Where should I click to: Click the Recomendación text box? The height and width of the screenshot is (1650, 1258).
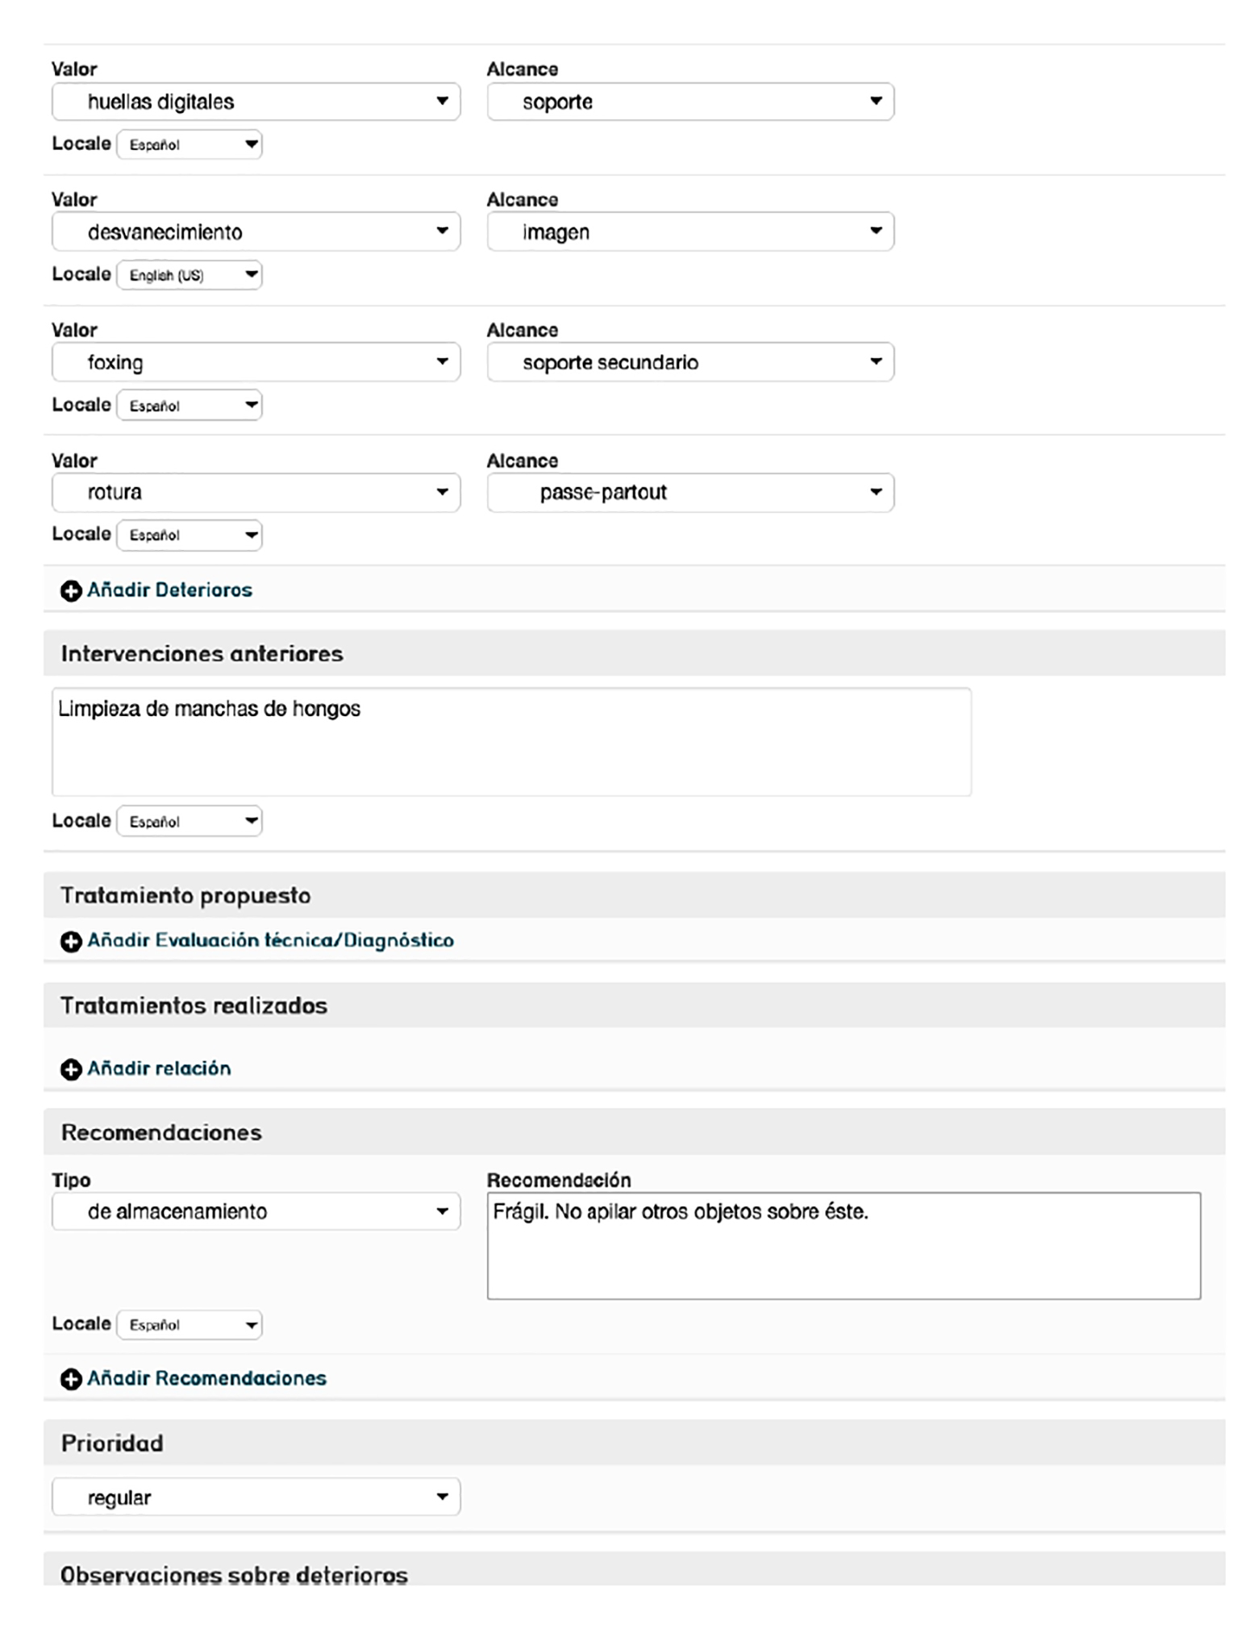[844, 1246]
